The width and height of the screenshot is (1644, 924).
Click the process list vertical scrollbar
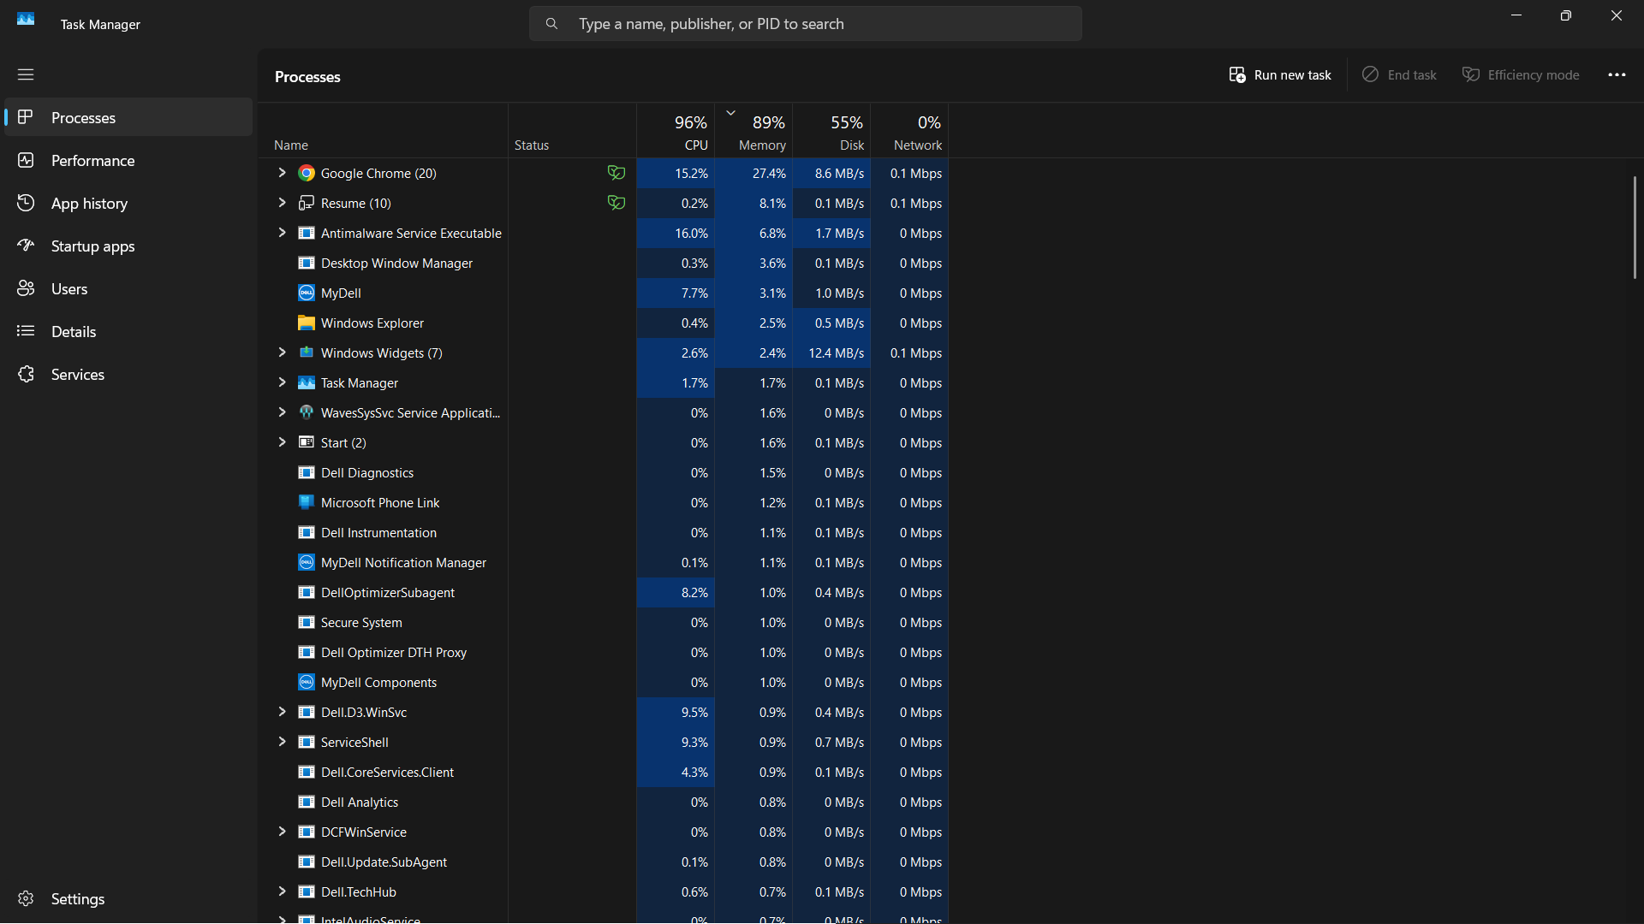[1634, 228]
